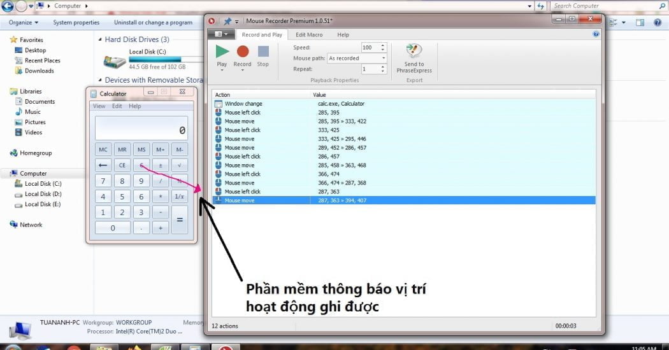
Task: Click Uninstall or change a program
Action: pyautogui.click(x=153, y=23)
